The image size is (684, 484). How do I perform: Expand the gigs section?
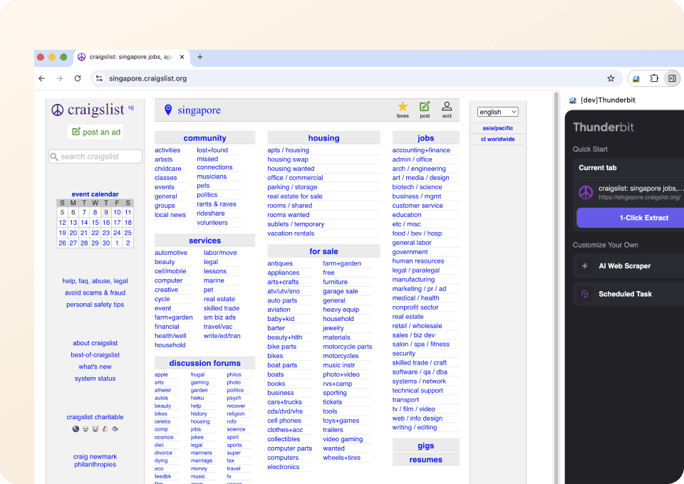click(425, 446)
